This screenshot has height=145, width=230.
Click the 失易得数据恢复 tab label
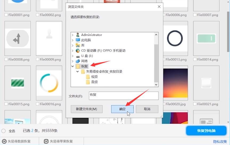[x=19, y=141]
